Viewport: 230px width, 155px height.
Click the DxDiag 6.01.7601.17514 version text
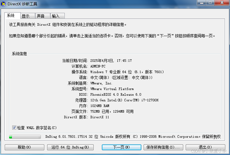click(x=133, y=136)
